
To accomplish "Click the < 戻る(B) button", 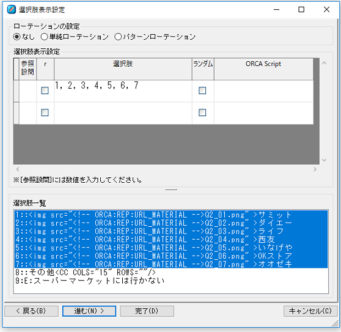I will point(31,311).
